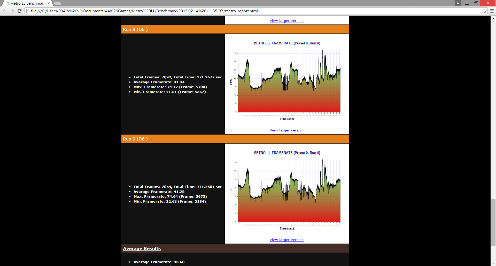Open the Chrome user profile button
Image resolution: width=496 pixels, height=266 pixels.
pos(458,3)
